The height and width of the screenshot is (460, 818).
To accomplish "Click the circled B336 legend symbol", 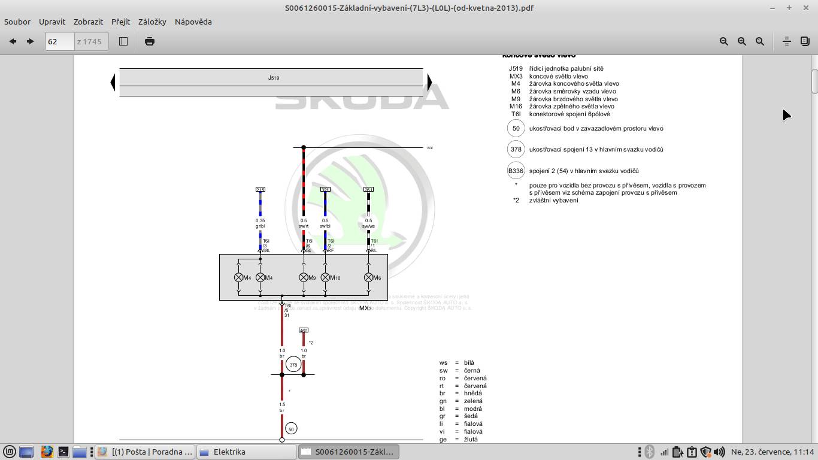I will 516,171.
